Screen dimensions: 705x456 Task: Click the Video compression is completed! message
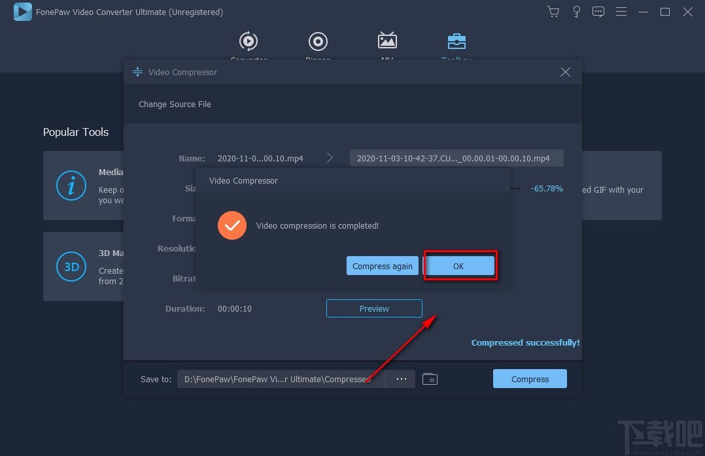click(317, 226)
